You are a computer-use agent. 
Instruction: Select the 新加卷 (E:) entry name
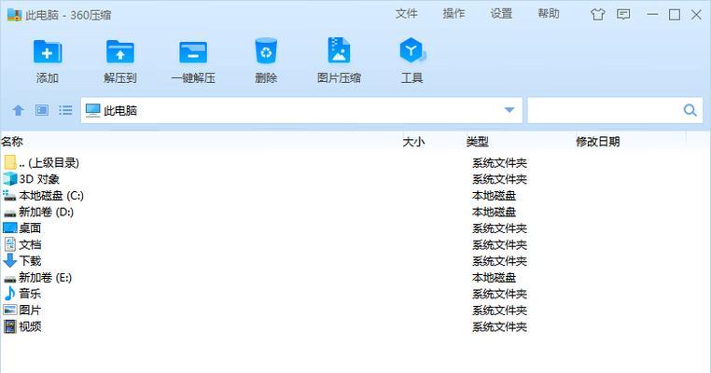[46, 277]
